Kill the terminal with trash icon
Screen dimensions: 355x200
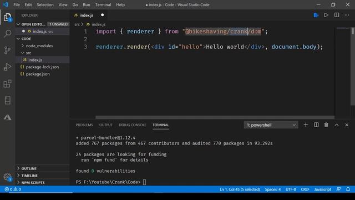(x=326, y=125)
